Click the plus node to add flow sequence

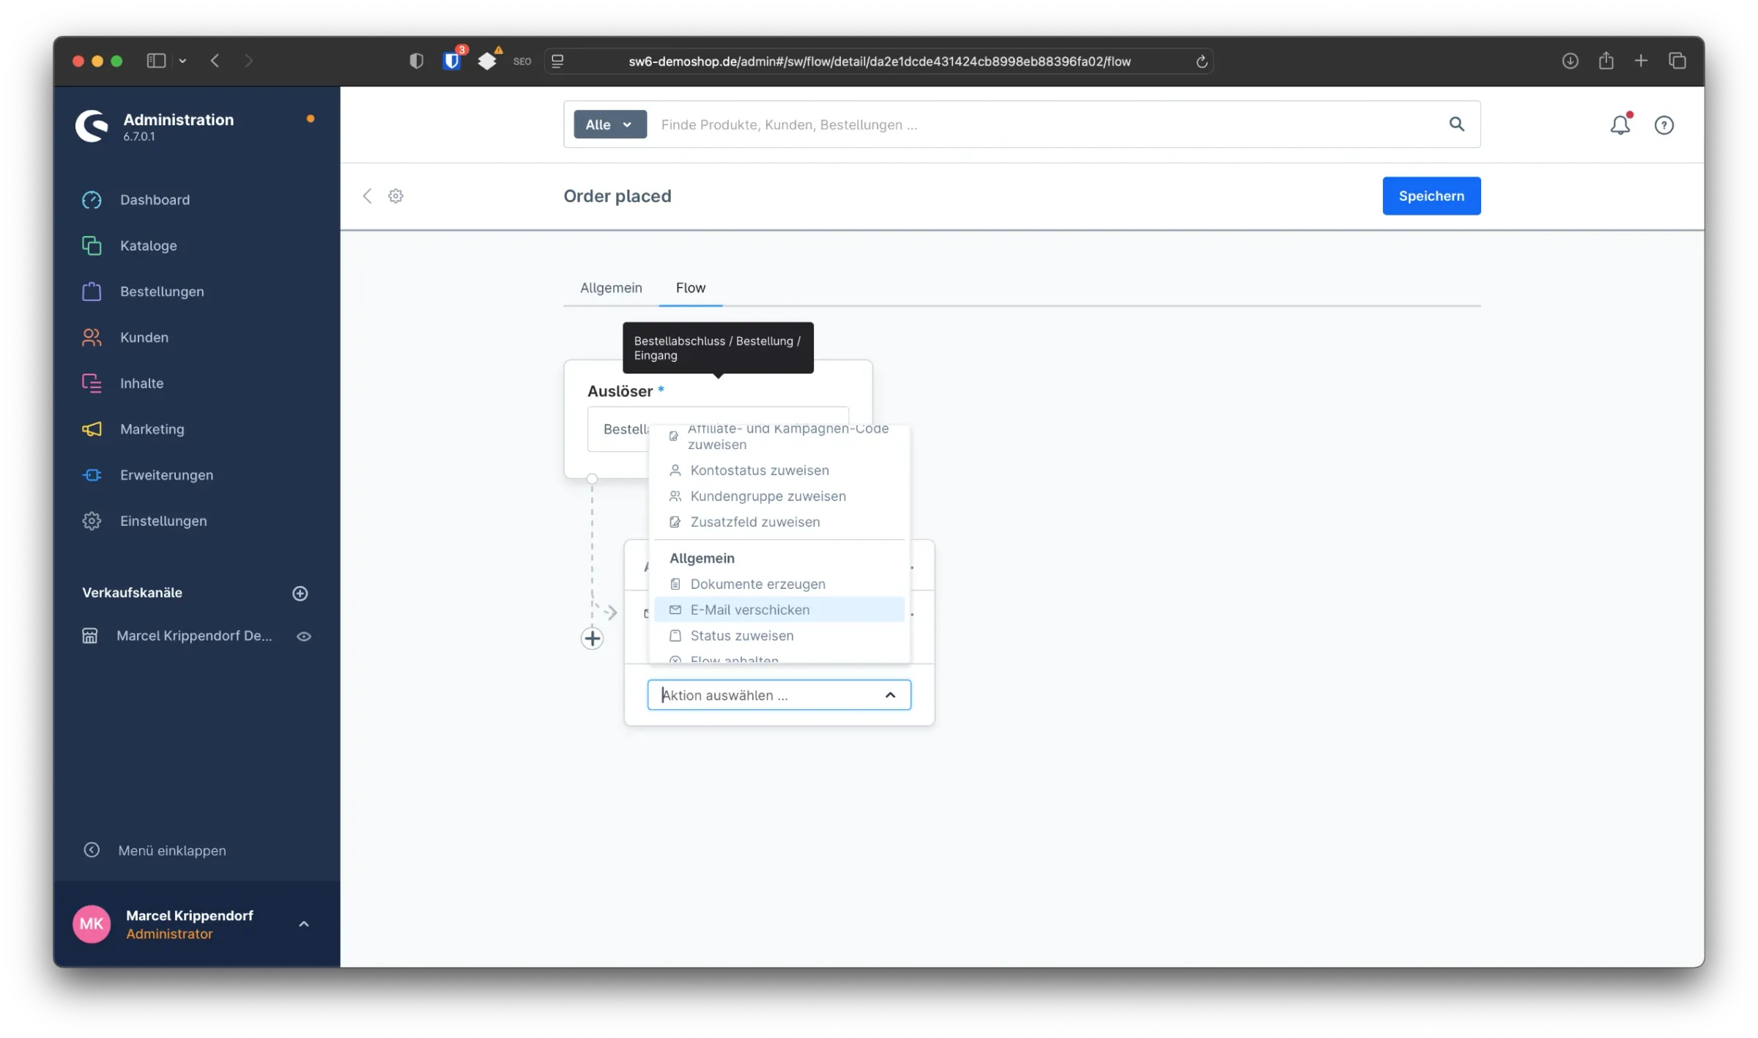coord(592,638)
